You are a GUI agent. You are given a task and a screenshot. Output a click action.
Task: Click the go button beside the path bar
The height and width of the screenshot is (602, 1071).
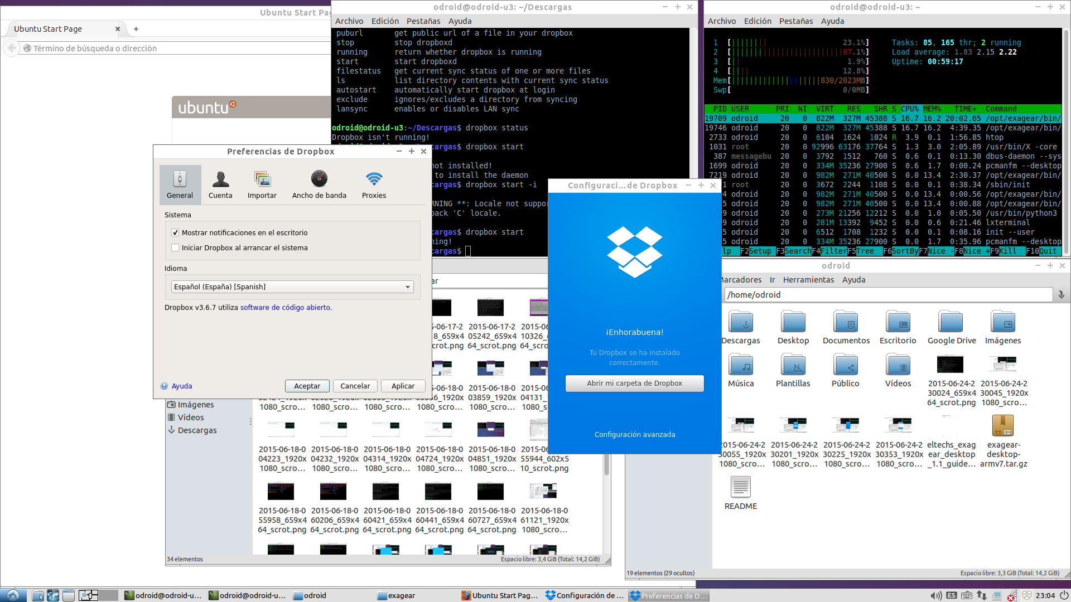(x=1061, y=295)
